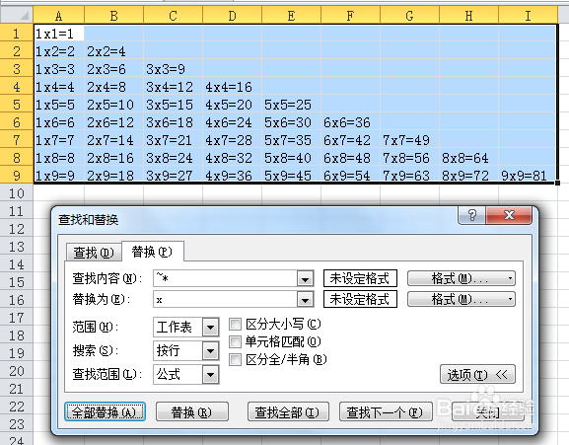Click cell containing 3x5=15
Screen dimensions: 569x445
click(174, 105)
